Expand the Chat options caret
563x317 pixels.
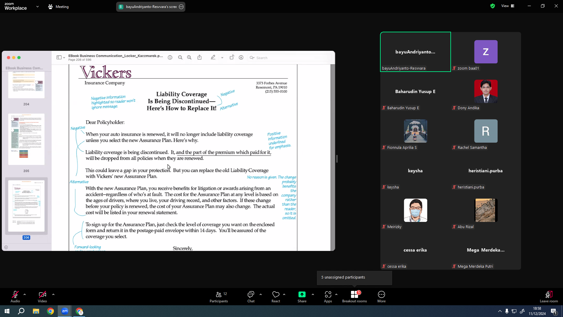261,294
